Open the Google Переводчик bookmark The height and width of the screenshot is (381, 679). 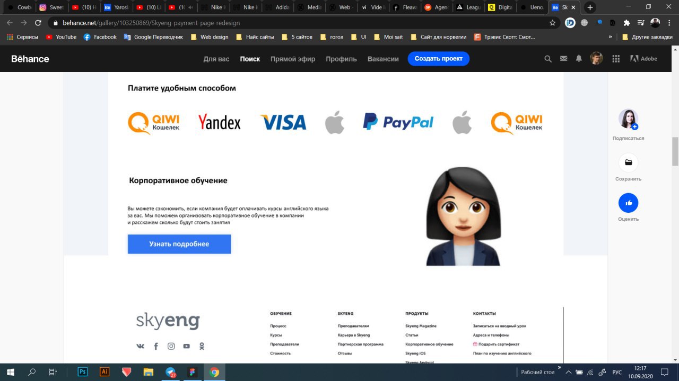153,37
